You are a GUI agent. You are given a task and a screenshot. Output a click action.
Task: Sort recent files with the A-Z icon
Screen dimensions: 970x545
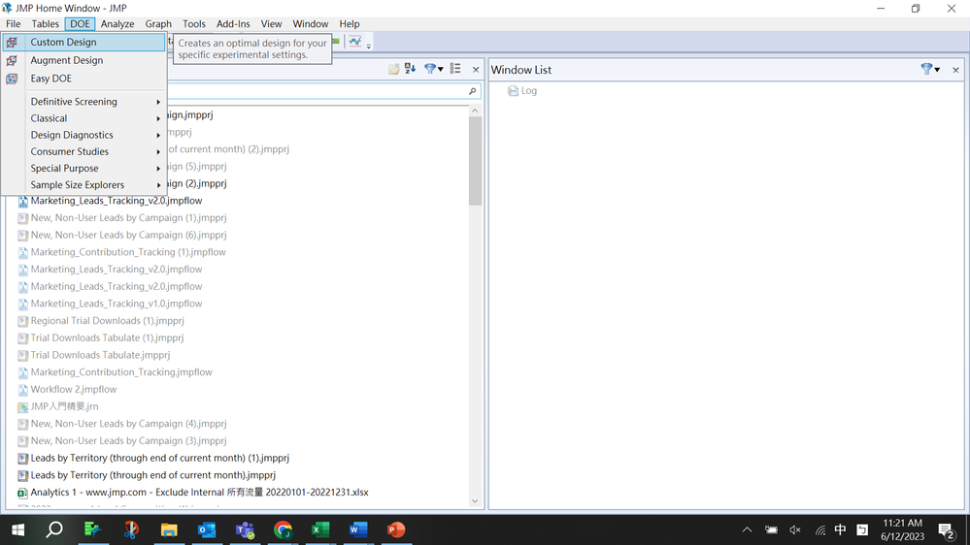click(410, 69)
